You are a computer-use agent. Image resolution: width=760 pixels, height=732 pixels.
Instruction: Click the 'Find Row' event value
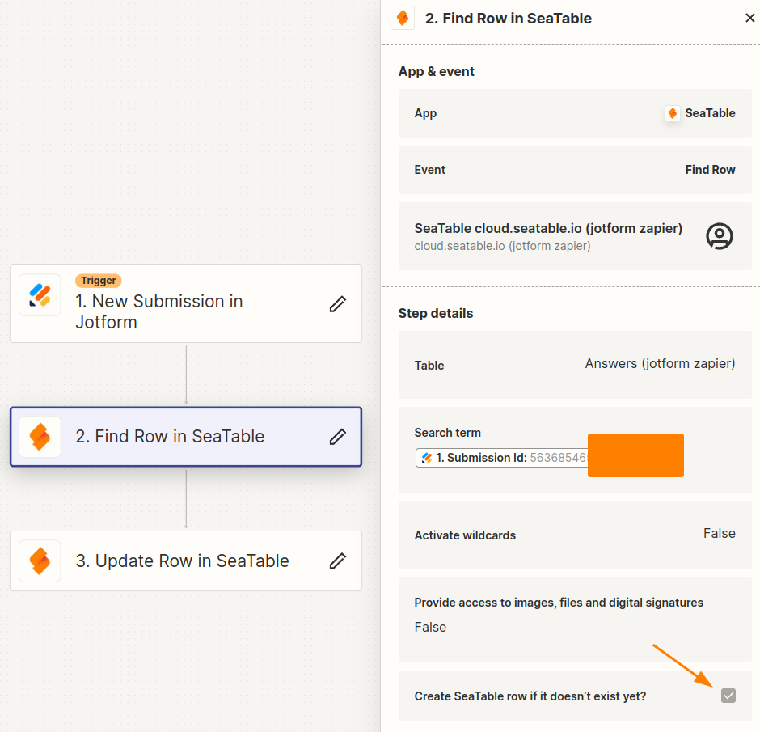pos(710,170)
